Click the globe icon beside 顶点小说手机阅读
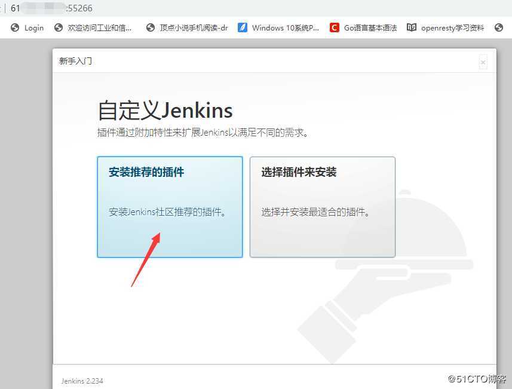This screenshot has width=512, height=389. pos(151,27)
